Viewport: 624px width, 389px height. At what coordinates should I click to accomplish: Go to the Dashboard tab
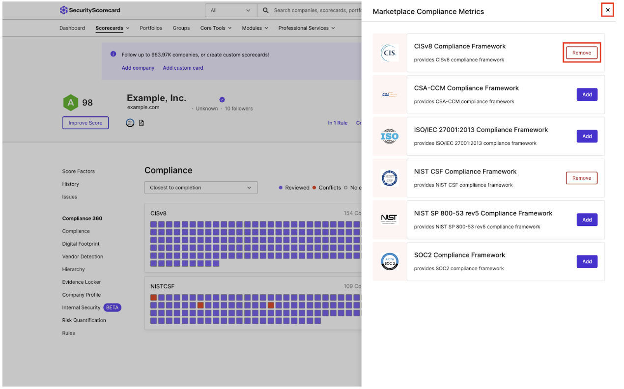pos(72,28)
